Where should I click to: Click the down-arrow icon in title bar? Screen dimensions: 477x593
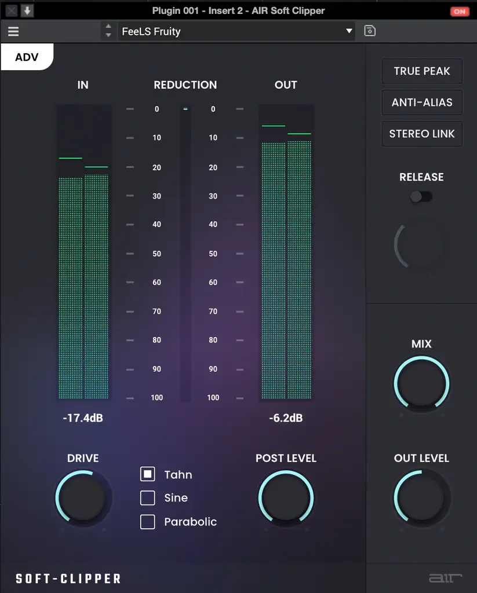point(27,10)
